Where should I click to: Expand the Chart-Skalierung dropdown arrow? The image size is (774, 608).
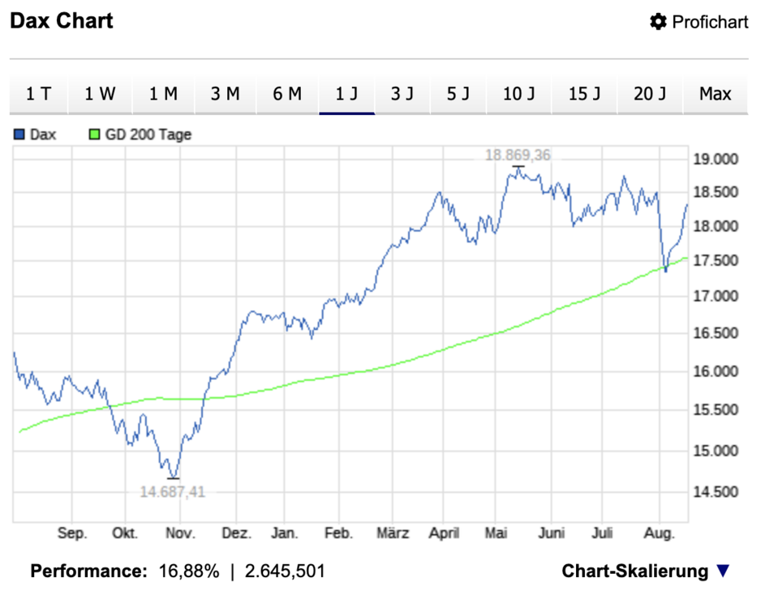coord(723,572)
